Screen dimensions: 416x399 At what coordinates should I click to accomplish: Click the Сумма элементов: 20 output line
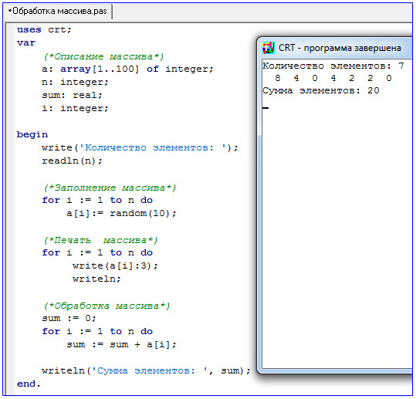(321, 91)
